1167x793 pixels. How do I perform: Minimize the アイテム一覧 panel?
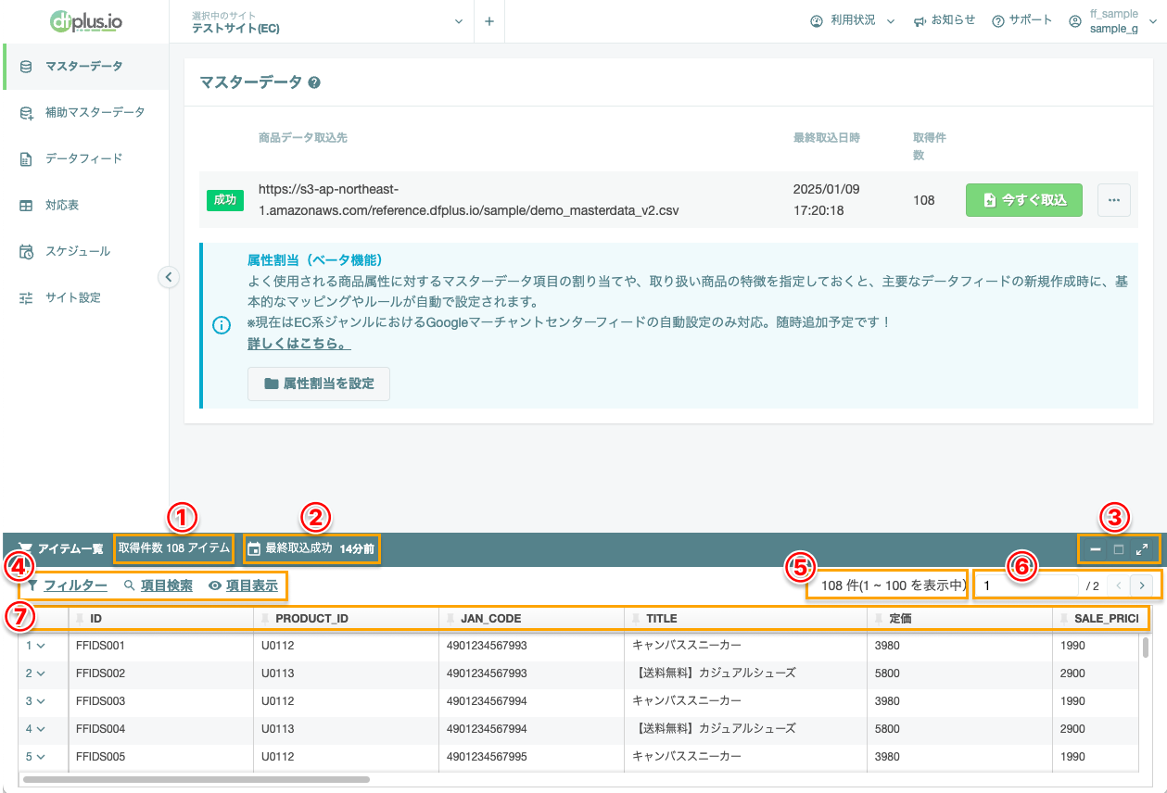1096,549
